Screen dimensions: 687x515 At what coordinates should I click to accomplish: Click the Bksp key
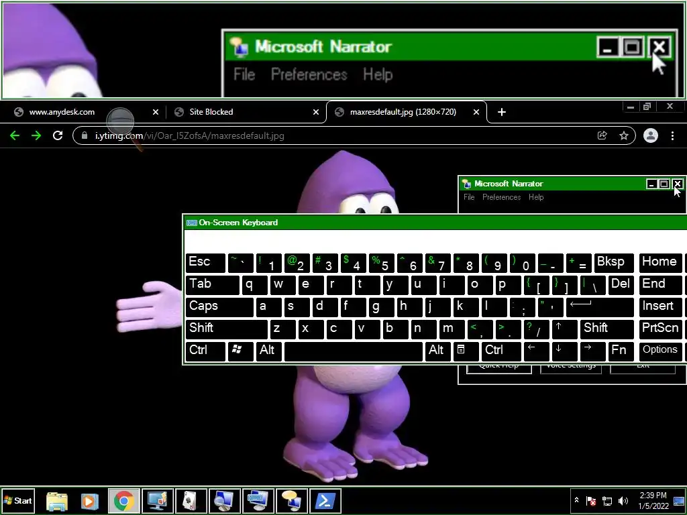click(x=614, y=263)
